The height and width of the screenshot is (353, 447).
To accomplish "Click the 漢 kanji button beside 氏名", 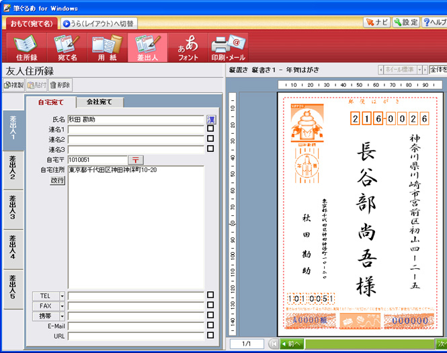I will (x=211, y=119).
